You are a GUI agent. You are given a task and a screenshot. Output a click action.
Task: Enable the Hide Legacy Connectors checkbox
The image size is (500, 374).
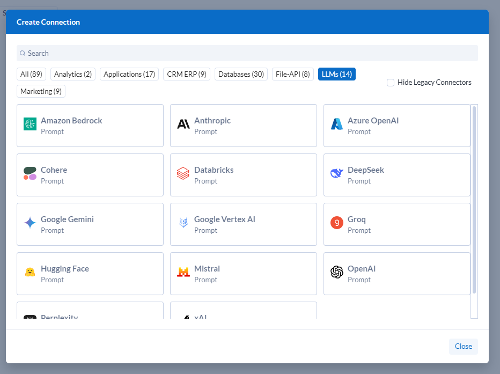pos(391,83)
